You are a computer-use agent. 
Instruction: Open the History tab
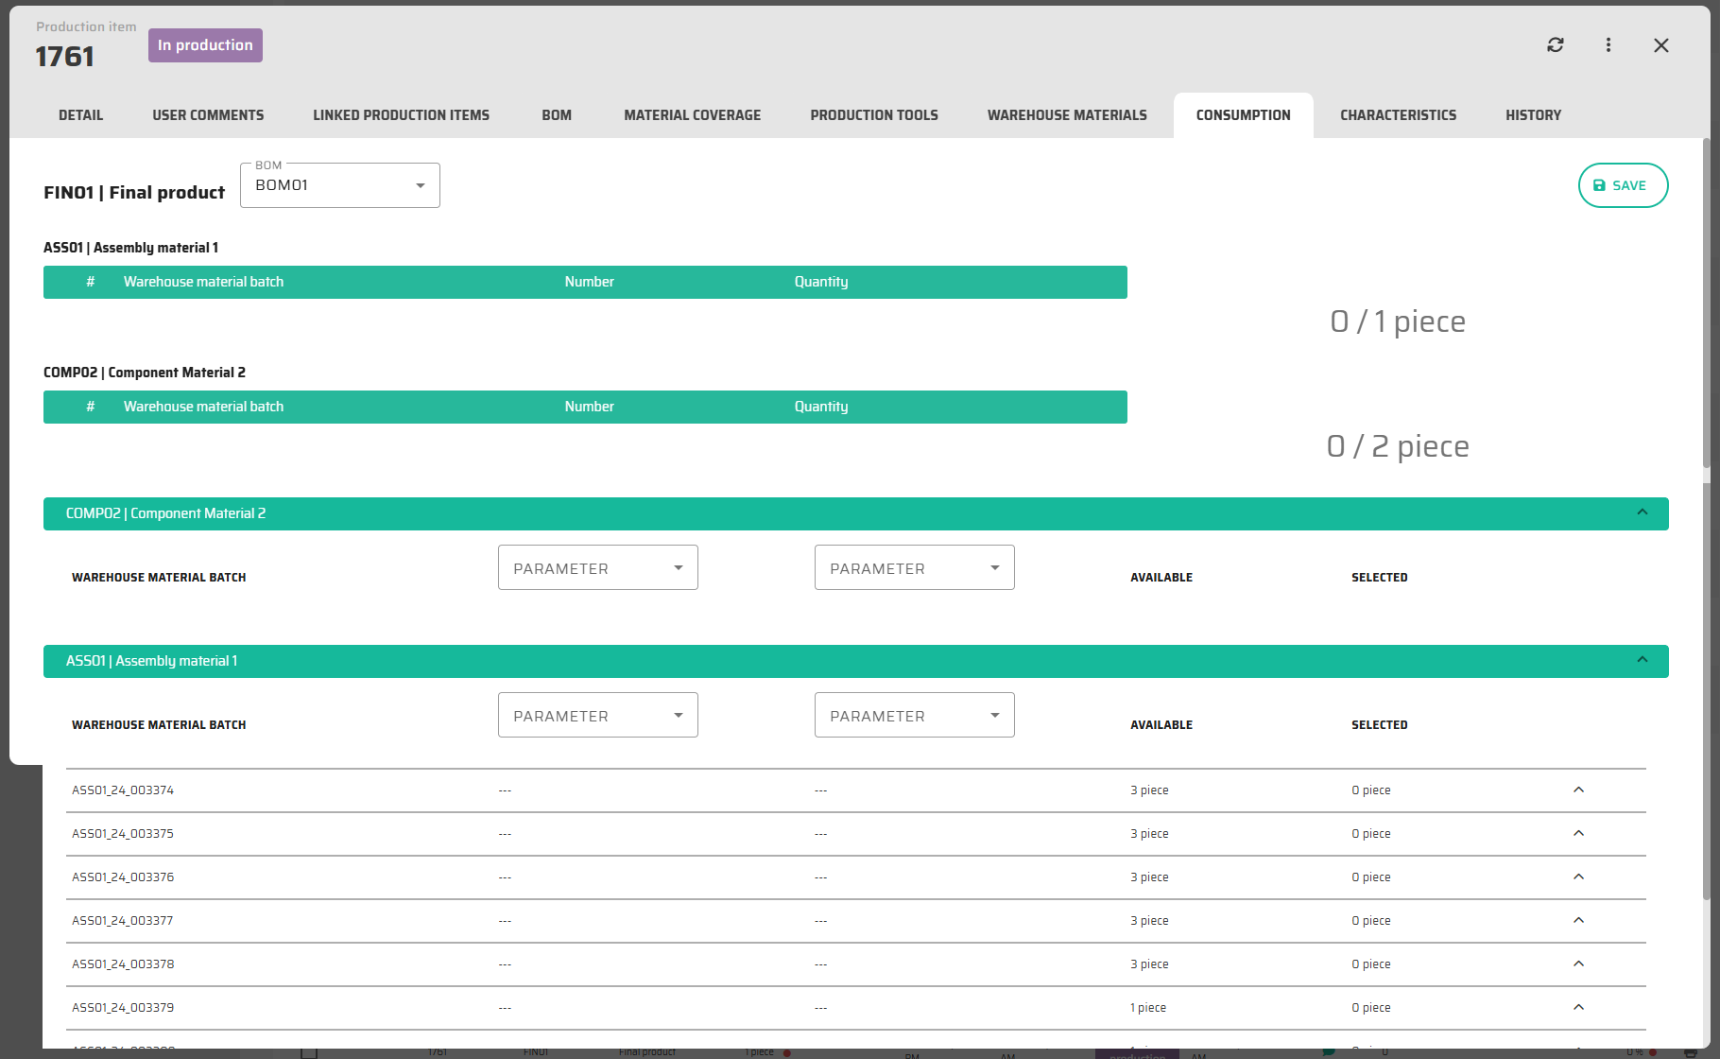click(x=1533, y=115)
